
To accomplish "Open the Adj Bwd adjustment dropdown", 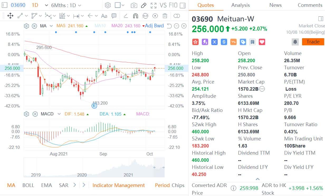I will point(153,26).
